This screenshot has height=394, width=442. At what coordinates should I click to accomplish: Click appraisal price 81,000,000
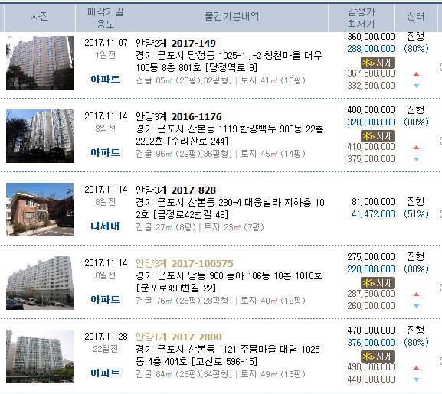(x=373, y=202)
